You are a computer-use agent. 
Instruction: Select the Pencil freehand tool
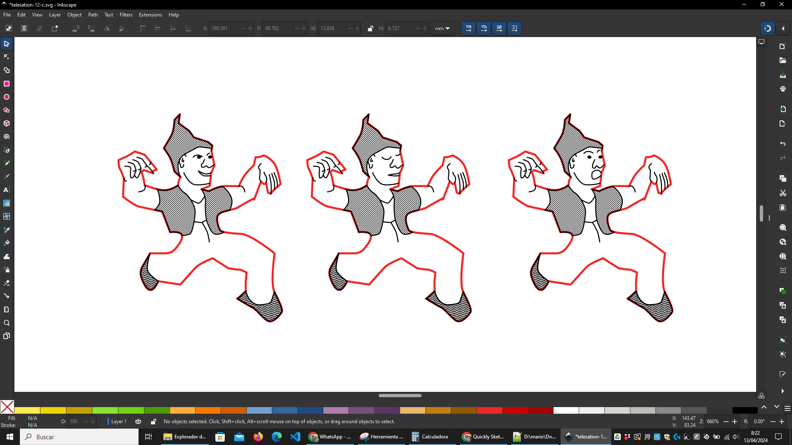click(7, 163)
